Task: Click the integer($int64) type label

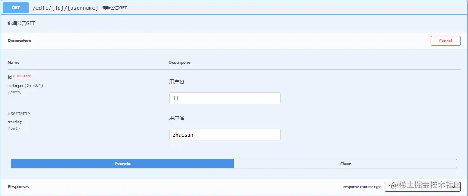Action: tap(25, 85)
